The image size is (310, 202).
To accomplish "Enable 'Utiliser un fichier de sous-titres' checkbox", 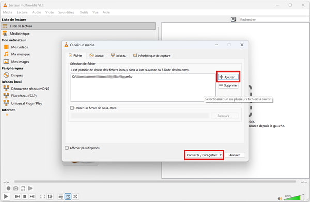I will tap(72, 108).
